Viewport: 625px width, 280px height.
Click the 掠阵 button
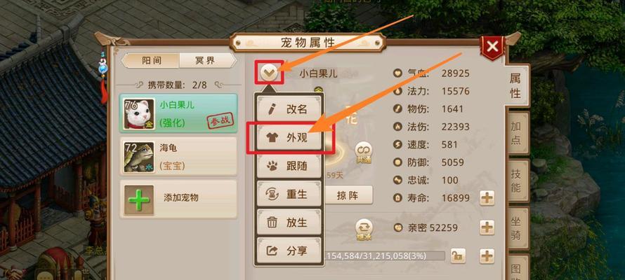click(x=348, y=195)
